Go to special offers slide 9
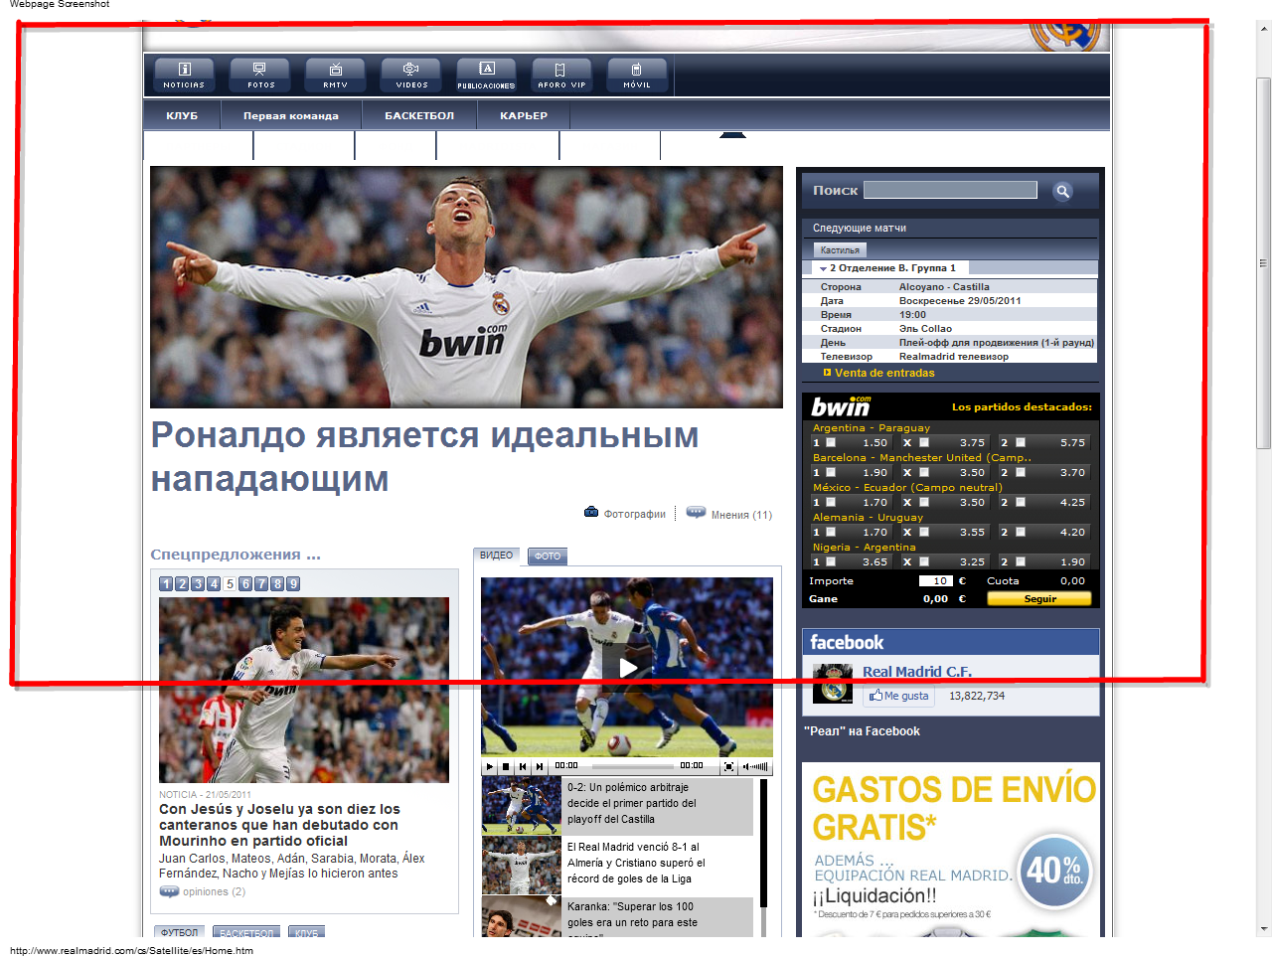Screen dimensions: 1272x957 293,584
